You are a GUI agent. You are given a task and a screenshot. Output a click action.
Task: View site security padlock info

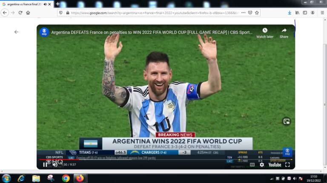pos(68,13)
